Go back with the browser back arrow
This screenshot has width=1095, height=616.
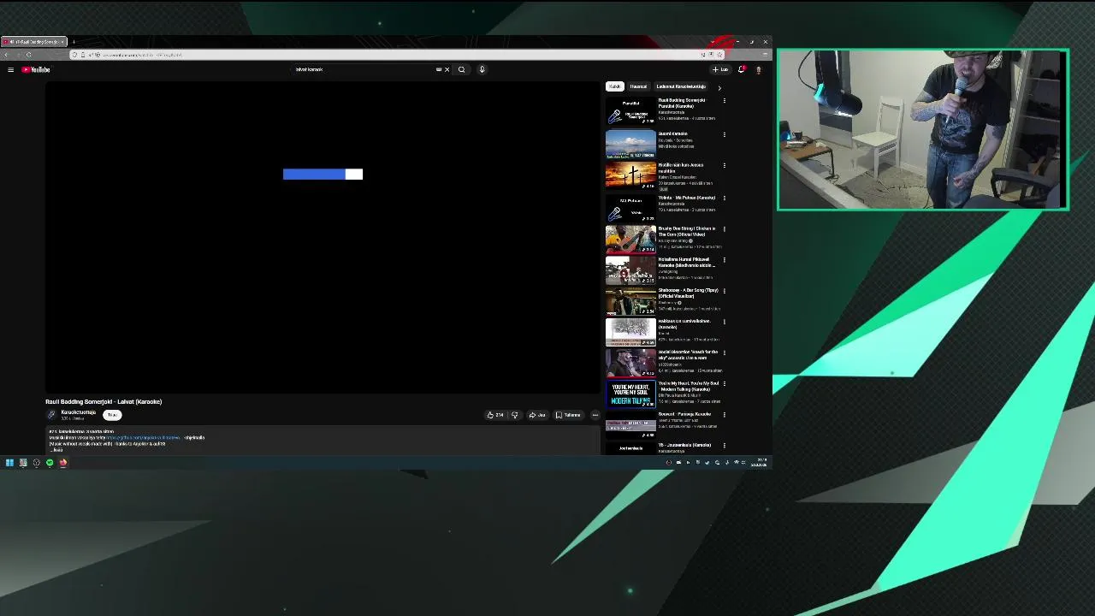(x=6, y=55)
